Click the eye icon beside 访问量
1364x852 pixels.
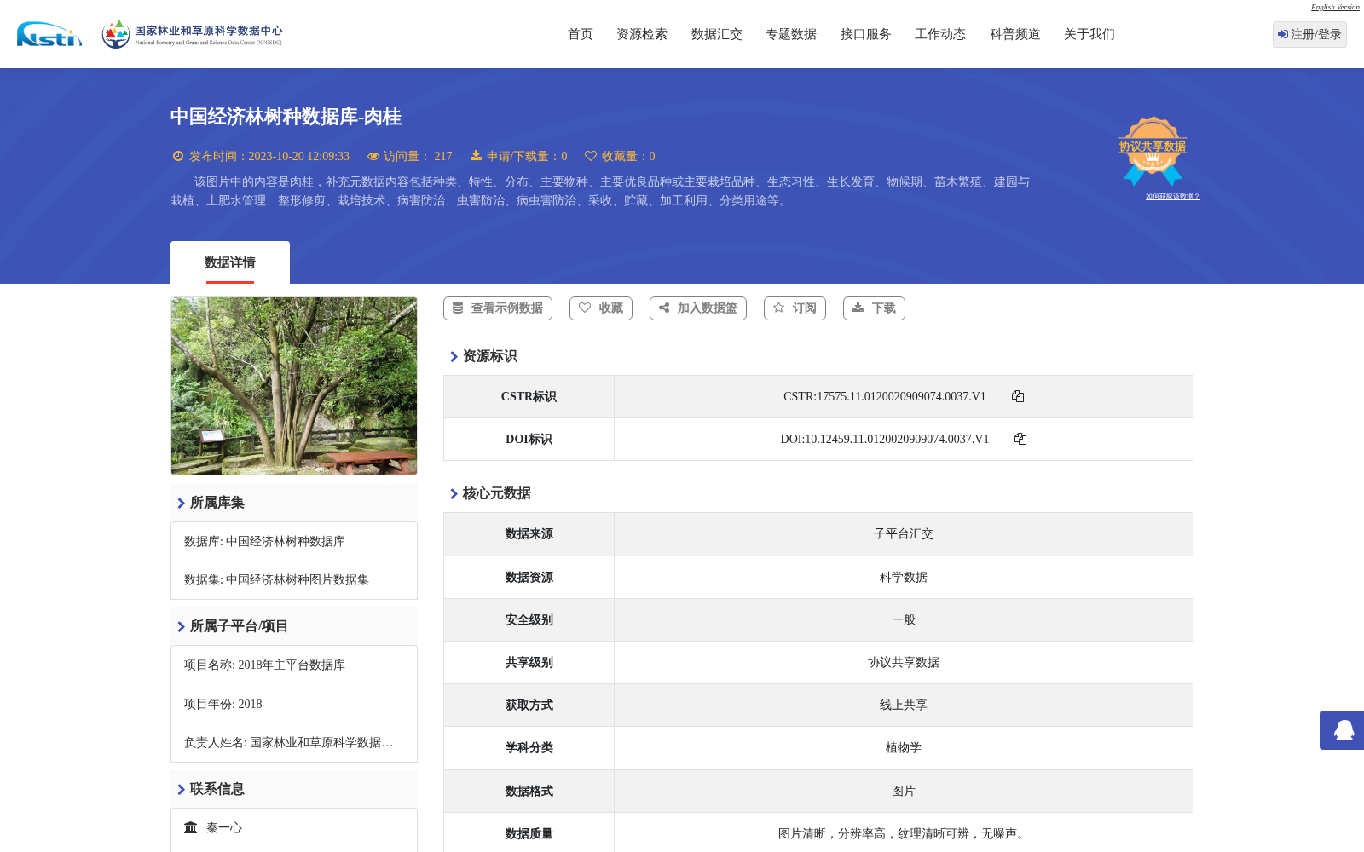(373, 156)
